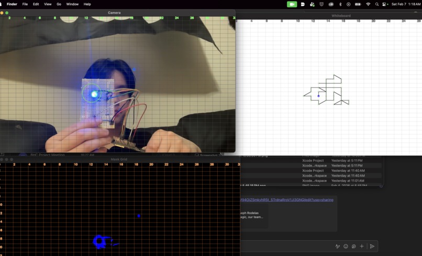Open the Window menu
Viewport: 422px width, 256px height.
(x=72, y=4)
